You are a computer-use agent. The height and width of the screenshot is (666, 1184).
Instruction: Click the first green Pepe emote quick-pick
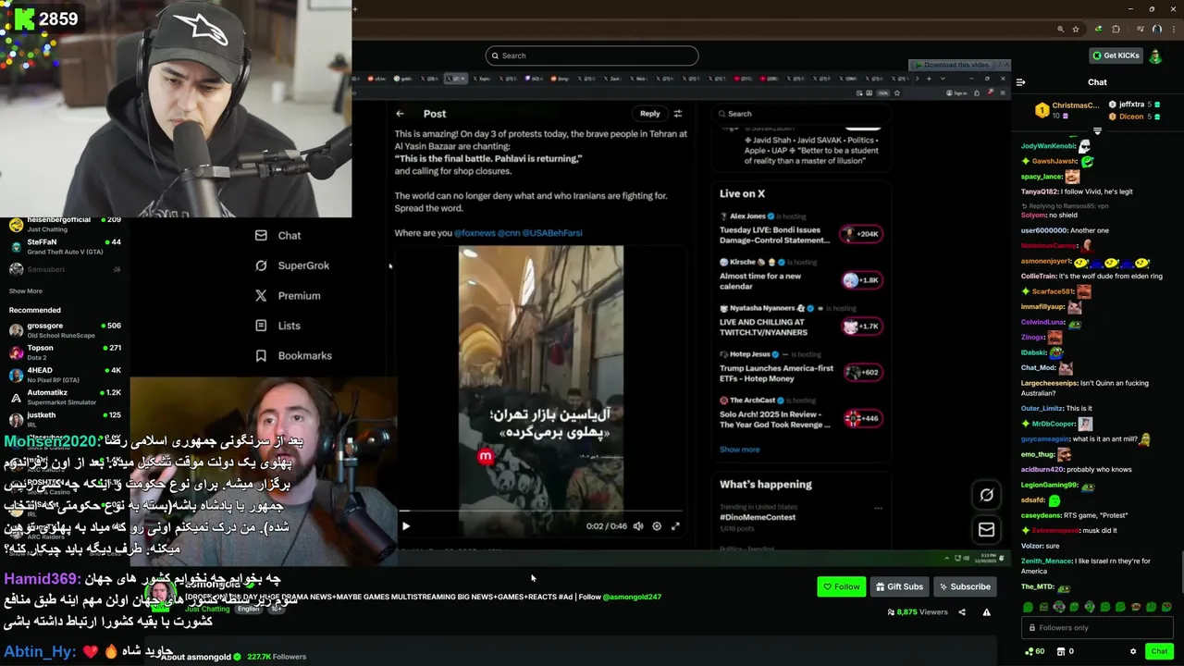(1028, 607)
